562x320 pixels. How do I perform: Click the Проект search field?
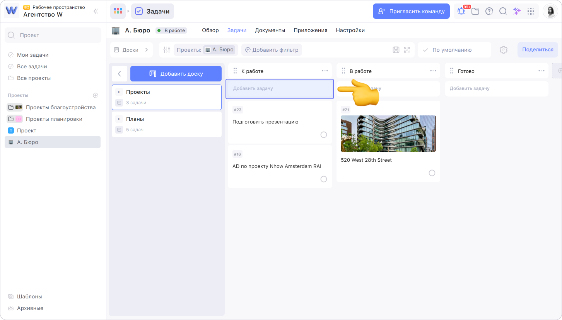point(53,35)
